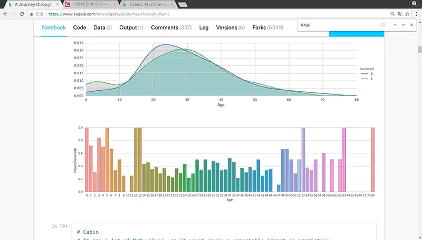422x240 pixels.
Task: Select the Notebook tab
Action: click(x=54, y=27)
